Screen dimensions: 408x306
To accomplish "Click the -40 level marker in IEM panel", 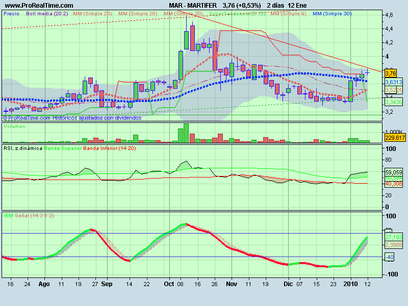I will click(389, 257).
